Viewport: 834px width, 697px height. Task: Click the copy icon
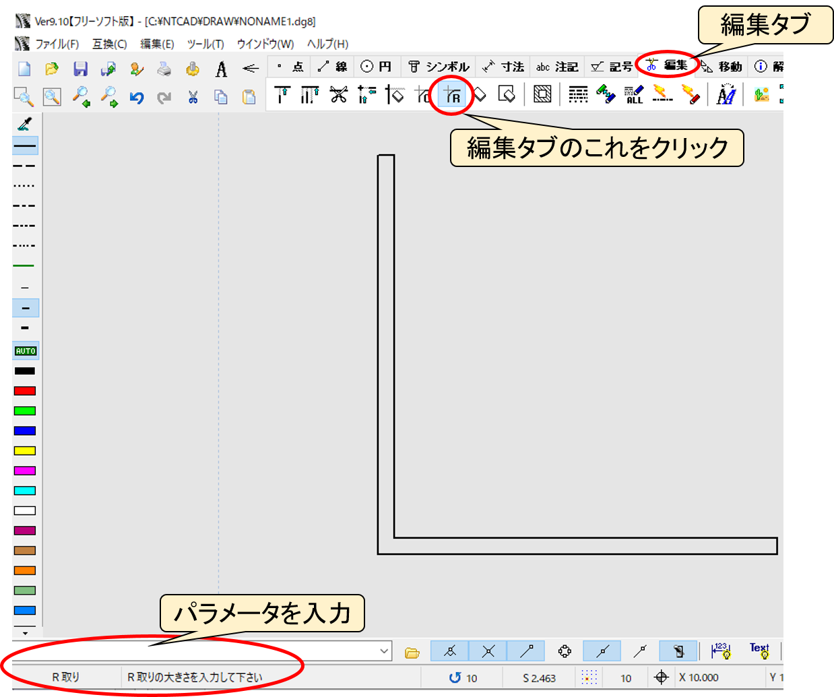(221, 98)
